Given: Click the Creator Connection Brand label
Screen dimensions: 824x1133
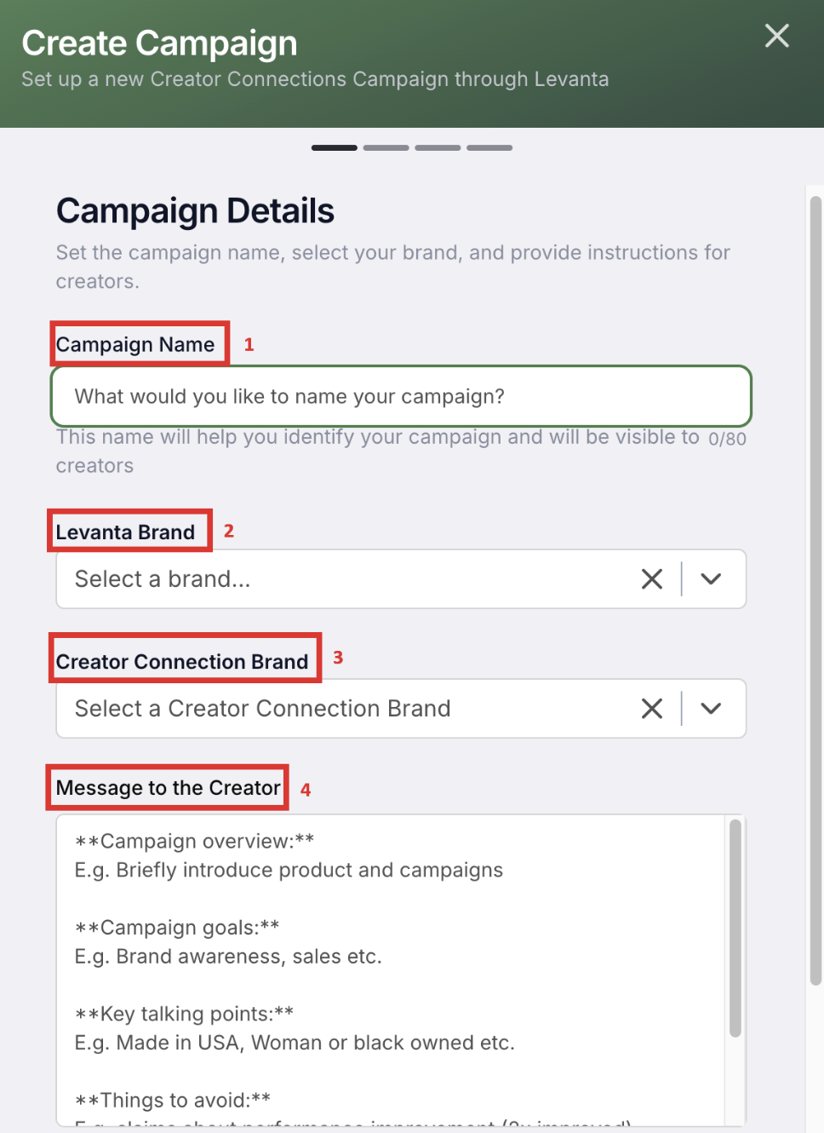Looking at the screenshot, I should pyautogui.click(x=182, y=662).
